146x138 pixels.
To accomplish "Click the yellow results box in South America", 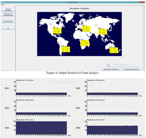I will [x=66, y=49].
